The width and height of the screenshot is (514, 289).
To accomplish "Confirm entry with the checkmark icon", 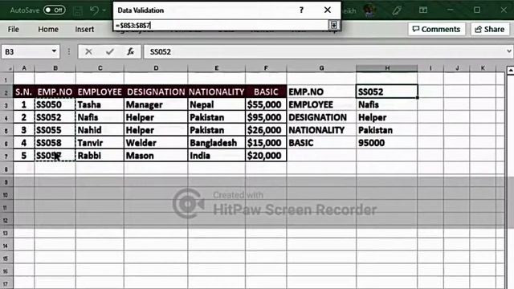I will [x=110, y=51].
